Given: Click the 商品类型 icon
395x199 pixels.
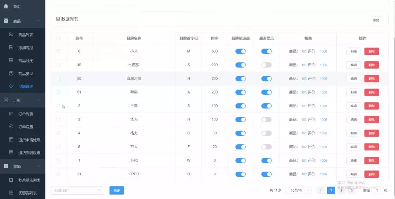Looking at the screenshot, I should coord(11,73).
